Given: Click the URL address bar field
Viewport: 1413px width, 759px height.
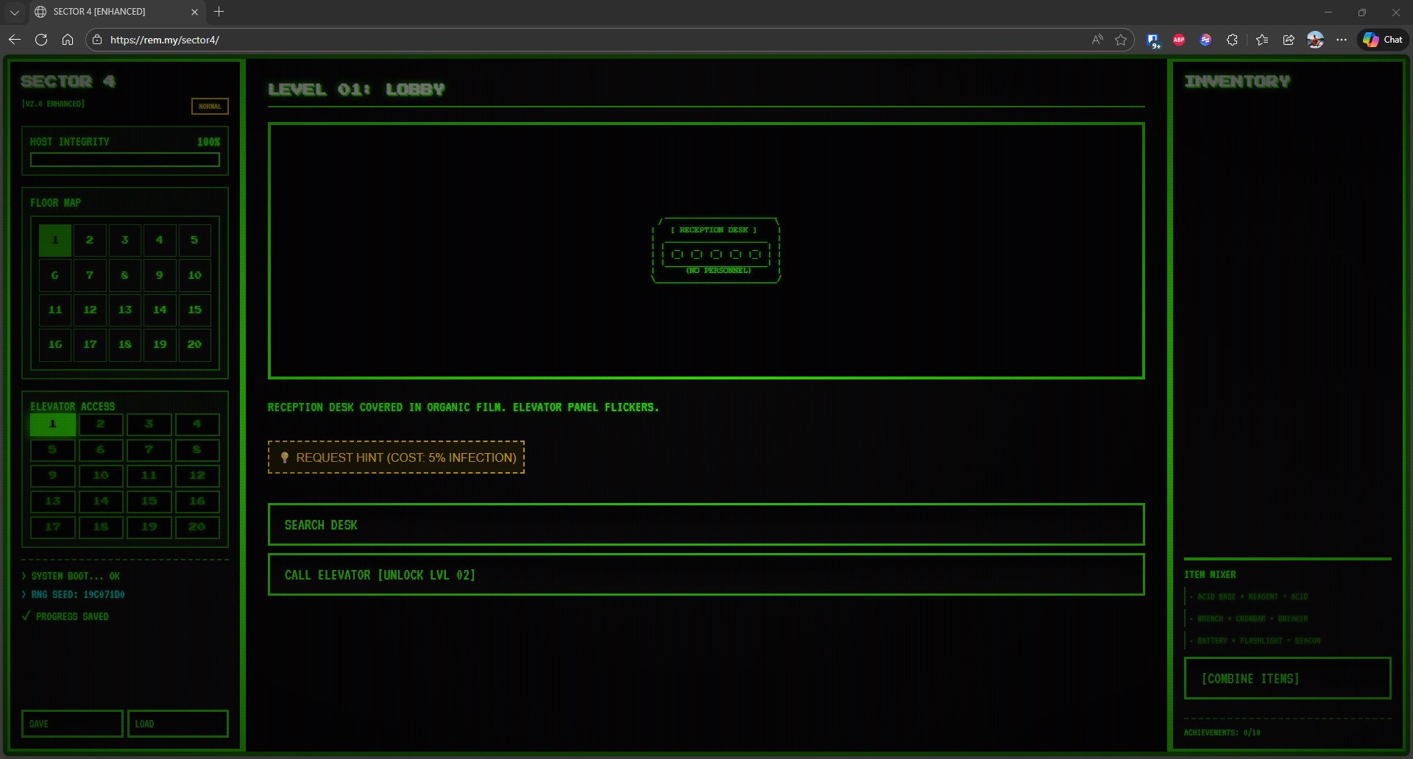Looking at the screenshot, I should click(x=589, y=40).
